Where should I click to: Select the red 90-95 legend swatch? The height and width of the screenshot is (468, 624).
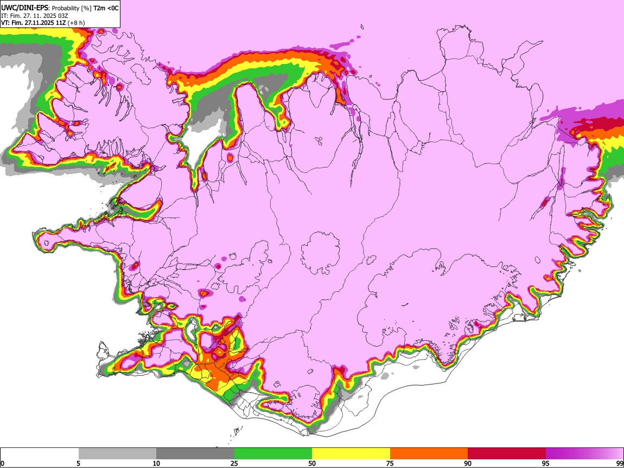507,453
